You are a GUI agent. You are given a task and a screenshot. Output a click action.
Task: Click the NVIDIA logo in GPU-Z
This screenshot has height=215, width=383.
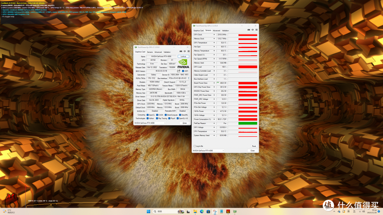pyautogui.click(x=183, y=64)
